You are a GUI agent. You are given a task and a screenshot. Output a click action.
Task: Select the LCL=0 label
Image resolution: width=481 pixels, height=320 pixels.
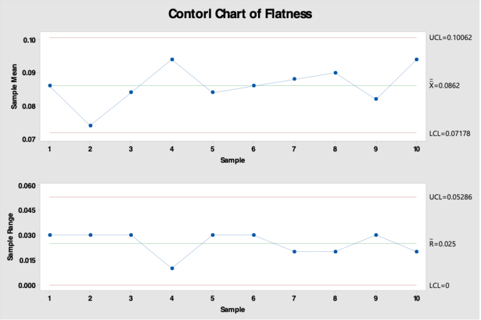click(x=439, y=286)
